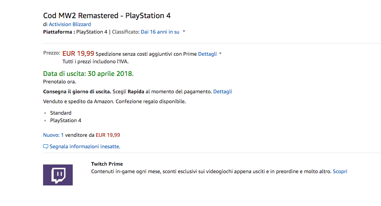
Task: Click the green release date text
Action: pos(88,74)
